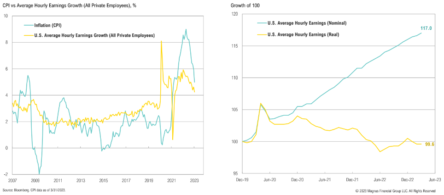Image resolution: width=444 pixels, height=195 pixels.
Task: Click the Jun-23 x-axis label
Action: click(x=435, y=181)
